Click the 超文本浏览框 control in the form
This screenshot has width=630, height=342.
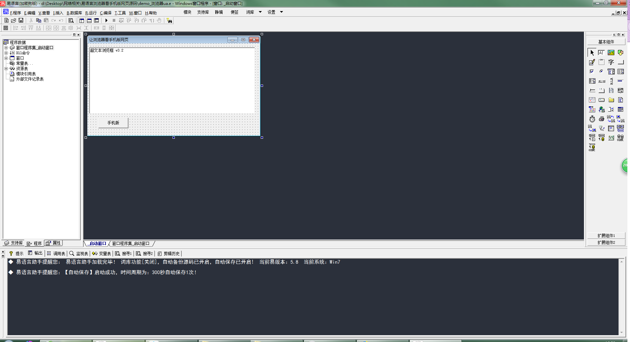pos(172,80)
